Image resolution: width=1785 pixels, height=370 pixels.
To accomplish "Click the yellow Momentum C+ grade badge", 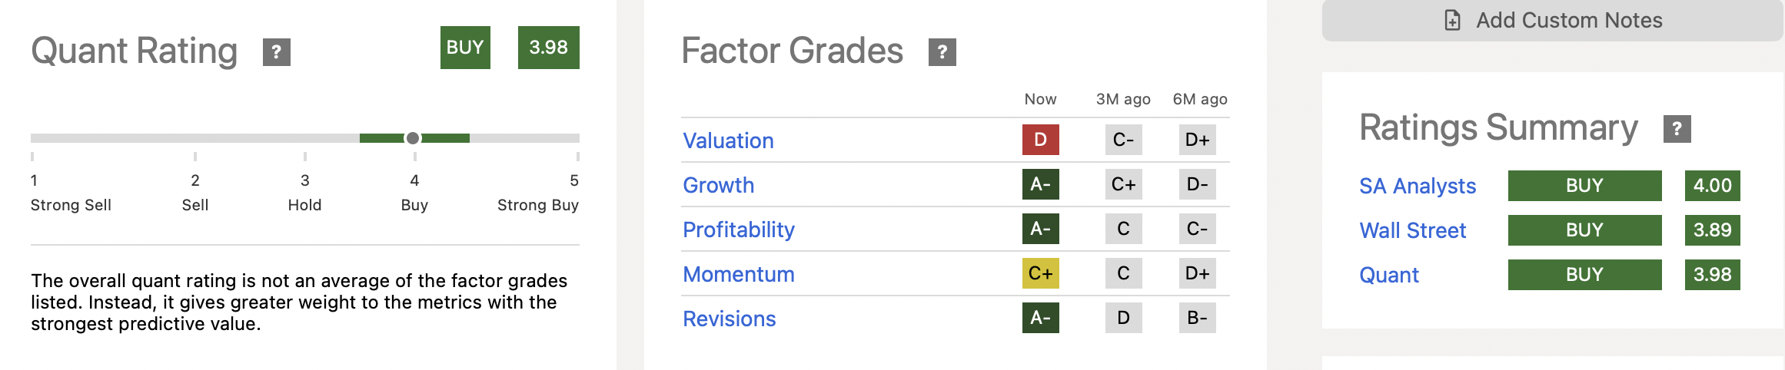I will point(1040,273).
